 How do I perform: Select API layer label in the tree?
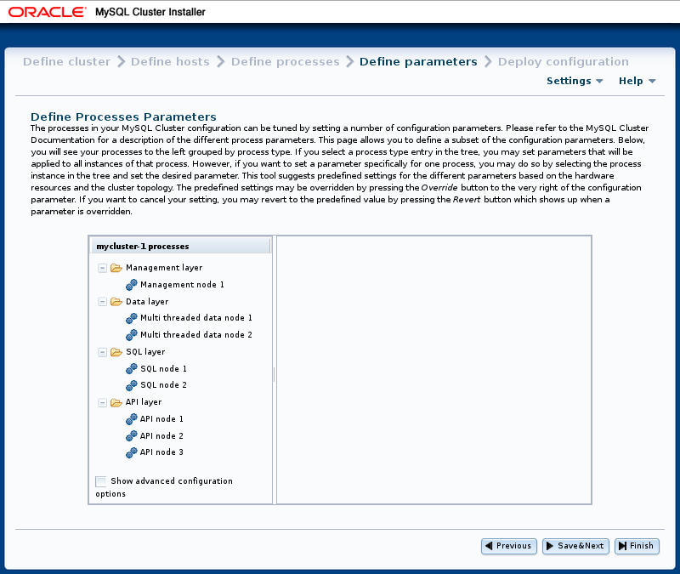pos(144,402)
